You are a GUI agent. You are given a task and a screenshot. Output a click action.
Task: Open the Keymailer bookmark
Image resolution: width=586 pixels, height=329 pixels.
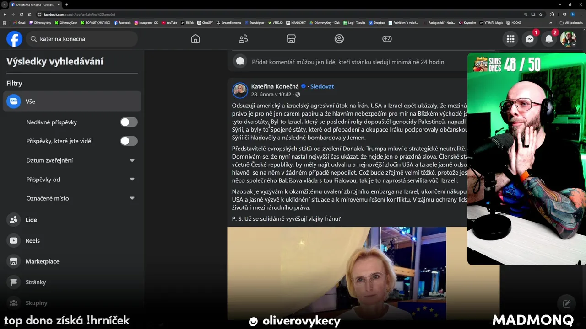[467, 23]
